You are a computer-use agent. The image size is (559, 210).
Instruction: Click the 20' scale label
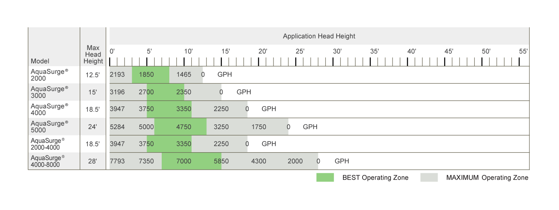tap(263, 51)
